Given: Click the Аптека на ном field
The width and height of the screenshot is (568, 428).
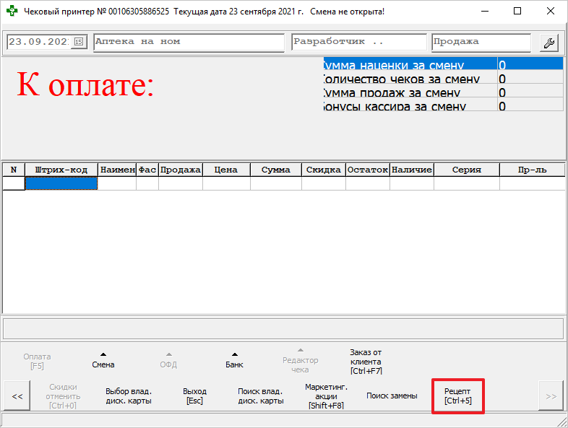Looking at the screenshot, I should click(x=189, y=42).
